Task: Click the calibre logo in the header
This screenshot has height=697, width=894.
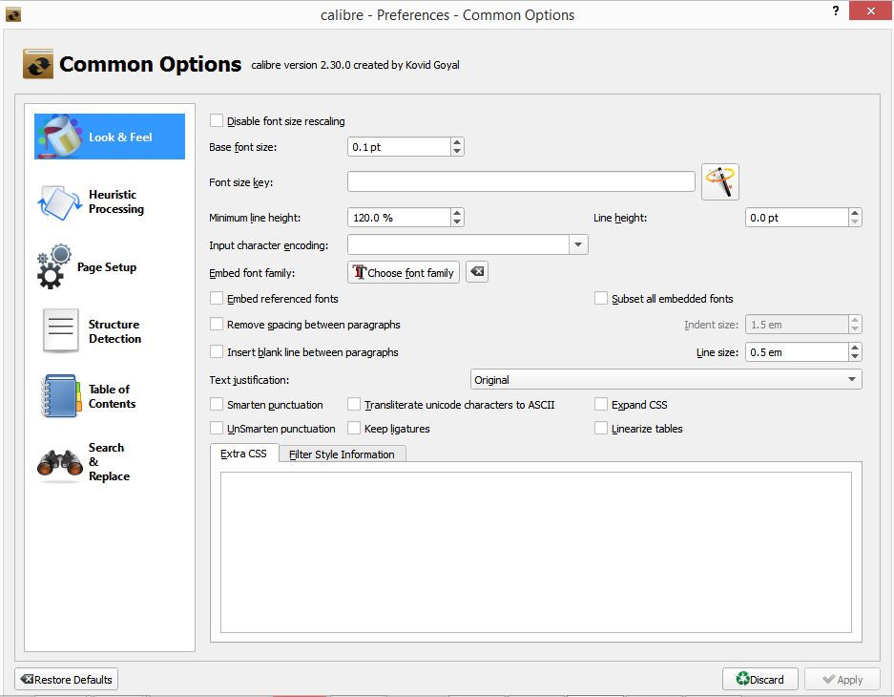Action: point(38,64)
